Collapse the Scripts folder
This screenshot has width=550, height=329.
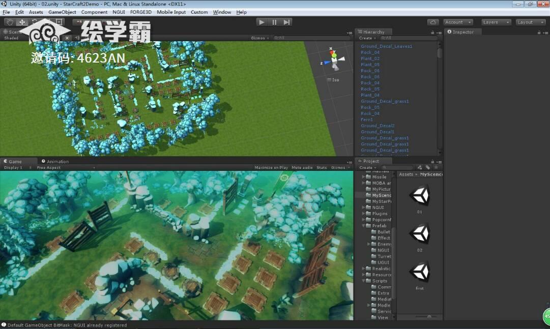click(x=363, y=281)
